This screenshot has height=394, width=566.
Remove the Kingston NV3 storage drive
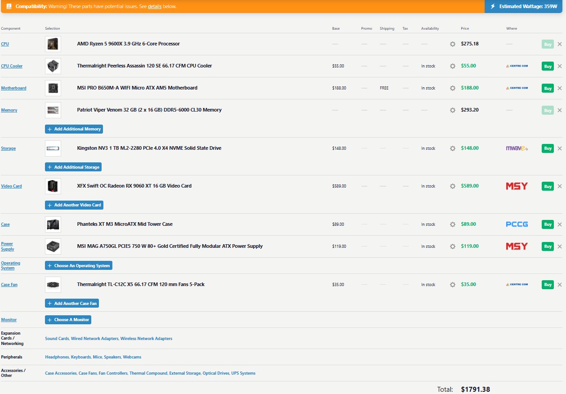(560, 148)
